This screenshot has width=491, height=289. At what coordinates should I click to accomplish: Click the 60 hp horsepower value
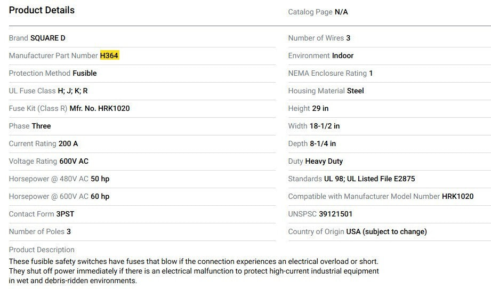[x=100, y=196]
